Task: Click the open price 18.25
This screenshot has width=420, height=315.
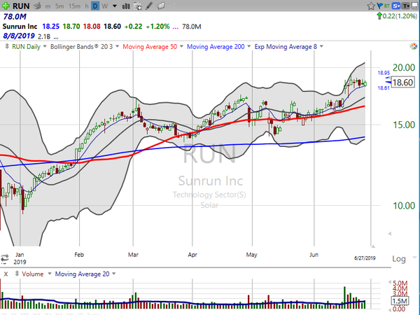Action: coord(50,27)
